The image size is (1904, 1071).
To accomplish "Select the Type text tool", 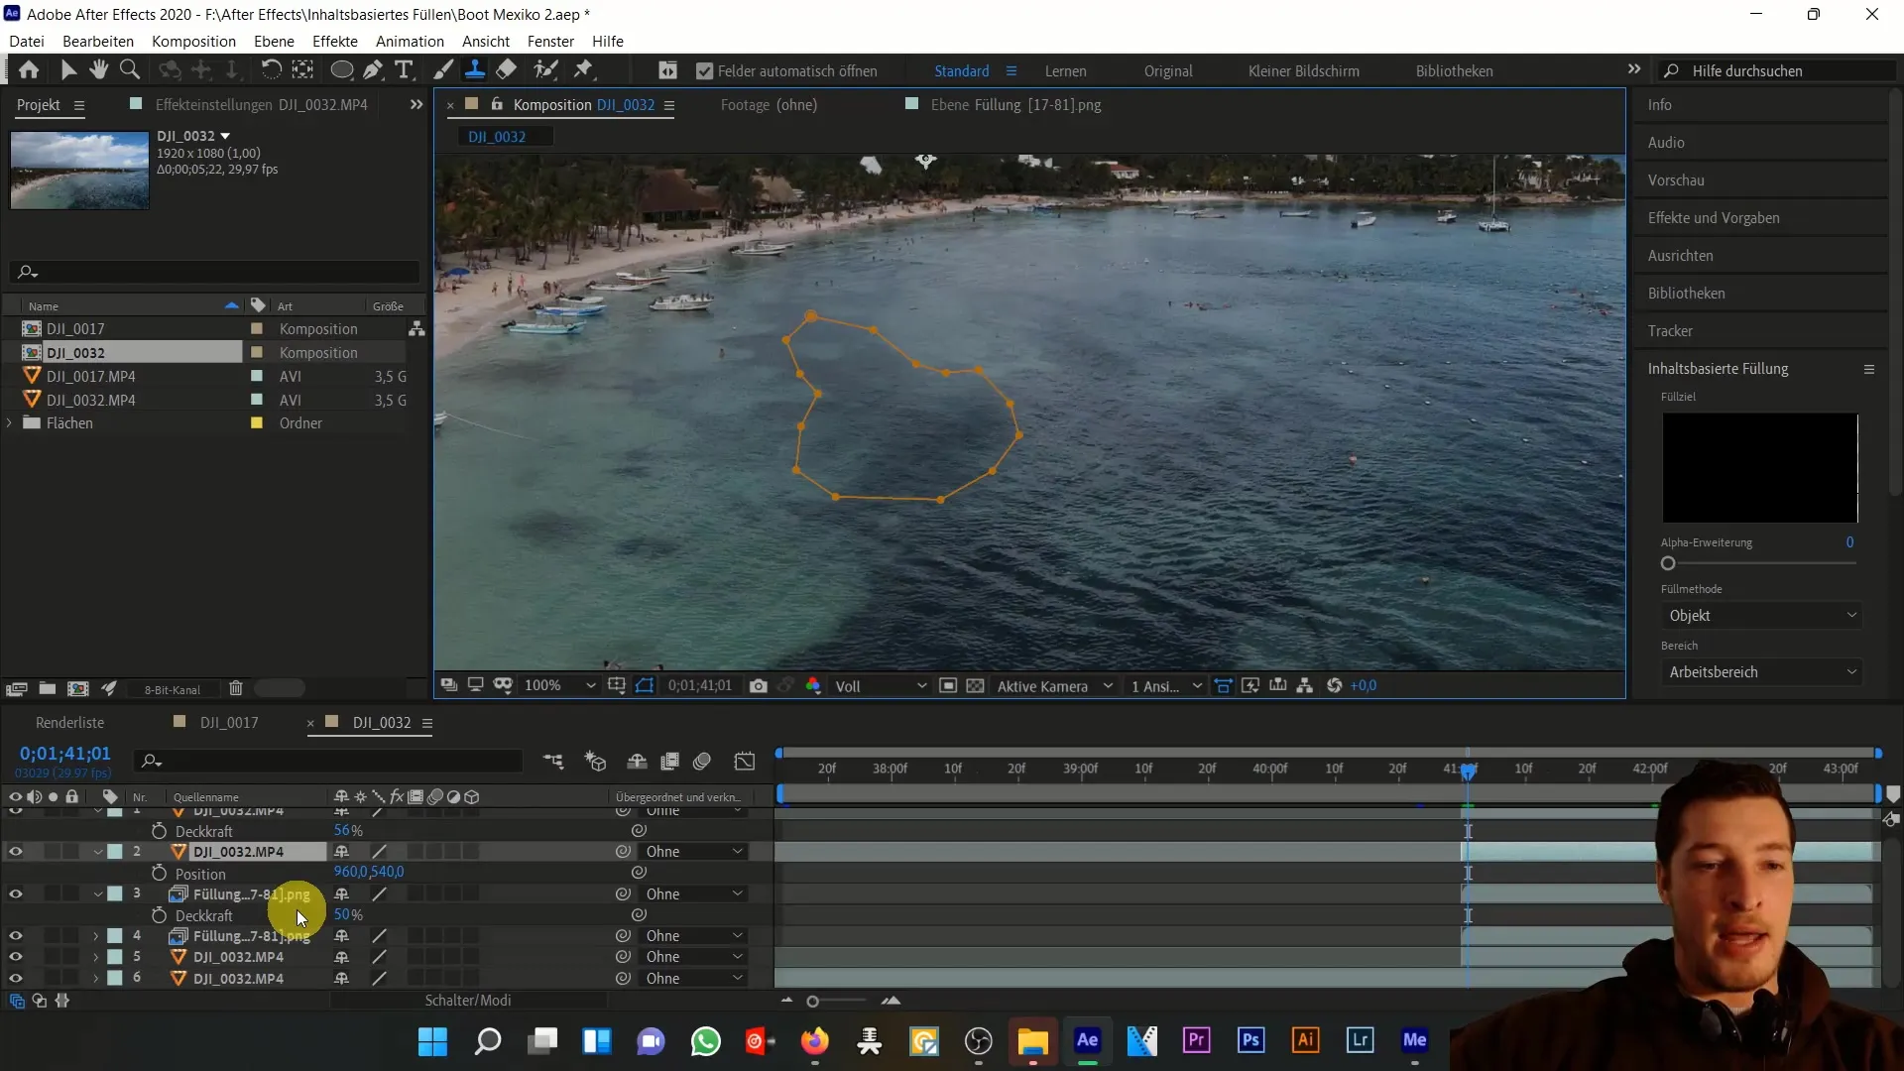I will (404, 70).
